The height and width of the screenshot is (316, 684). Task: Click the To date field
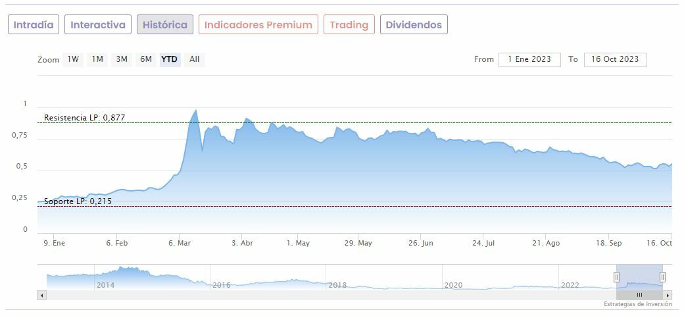(x=615, y=59)
